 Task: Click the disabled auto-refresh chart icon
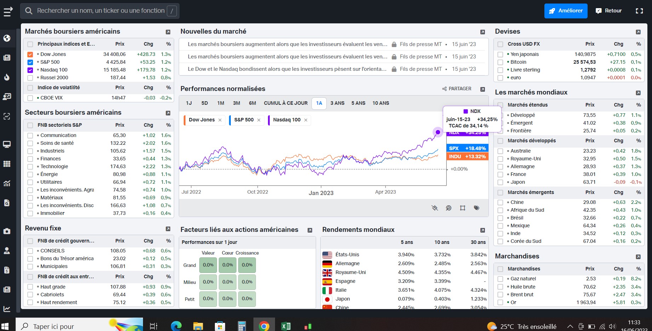435,208
